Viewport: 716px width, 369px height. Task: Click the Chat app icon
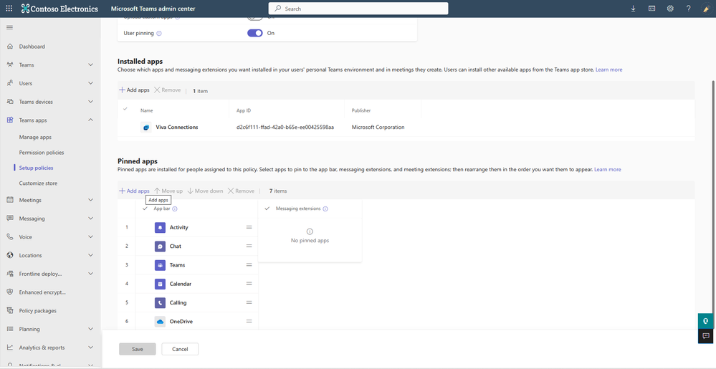point(160,246)
